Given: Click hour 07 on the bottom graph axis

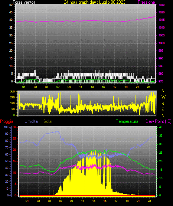Looking at the screenshot, I should pos(61,201).
